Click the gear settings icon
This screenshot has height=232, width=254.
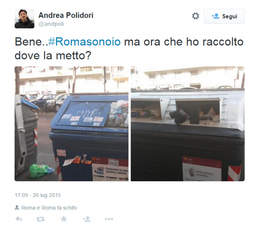(196, 16)
